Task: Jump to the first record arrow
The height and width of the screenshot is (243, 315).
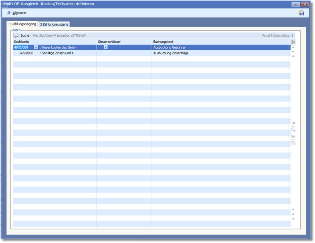Action: tap(293, 47)
